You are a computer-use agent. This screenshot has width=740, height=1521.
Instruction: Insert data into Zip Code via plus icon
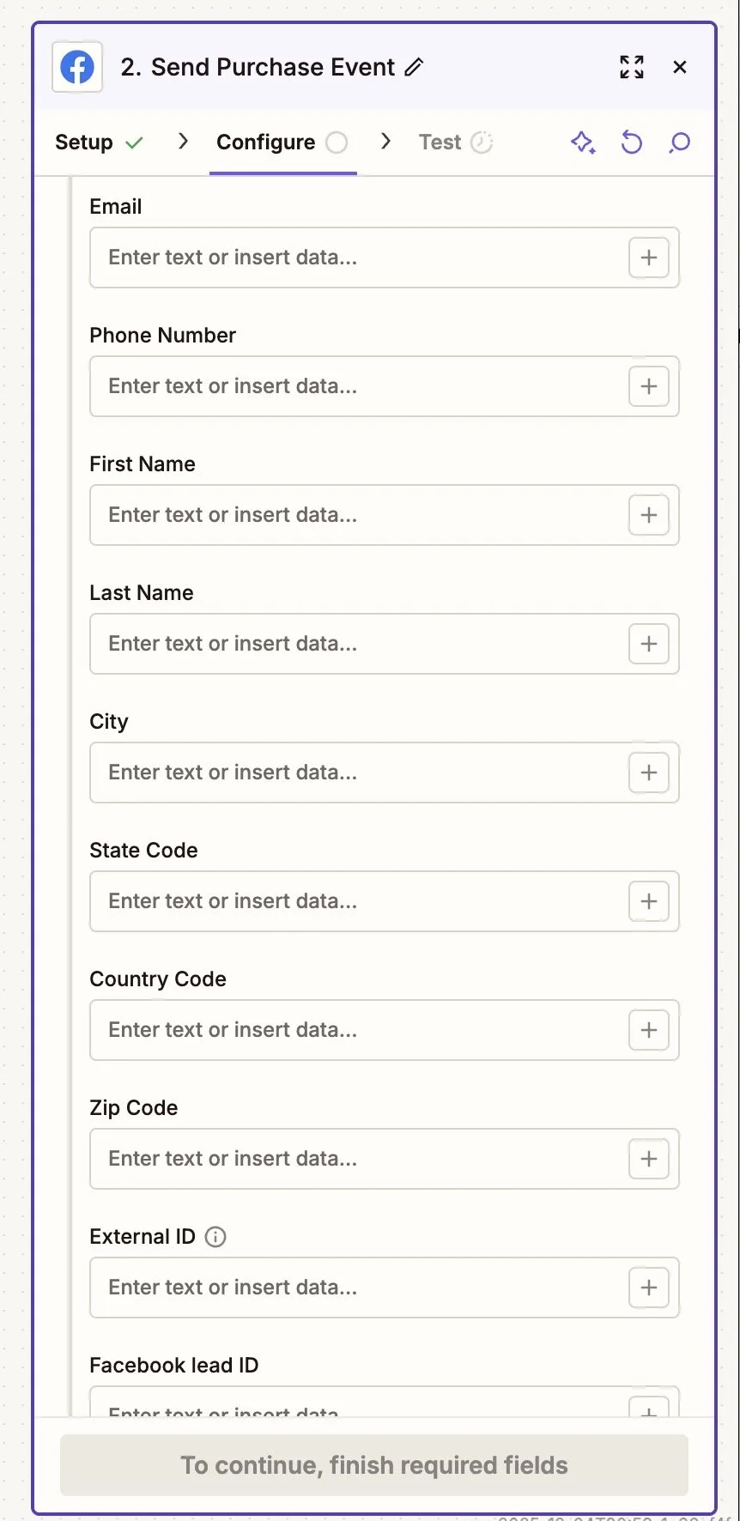648,1159
